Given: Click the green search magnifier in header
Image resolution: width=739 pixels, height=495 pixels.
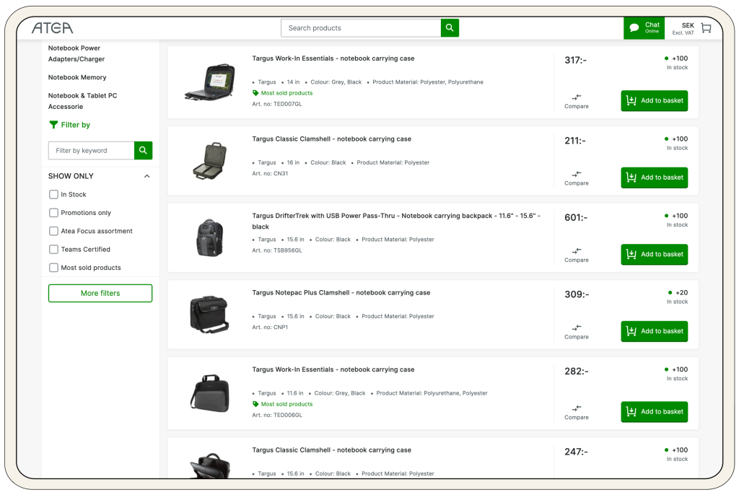Looking at the screenshot, I should 450,28.
